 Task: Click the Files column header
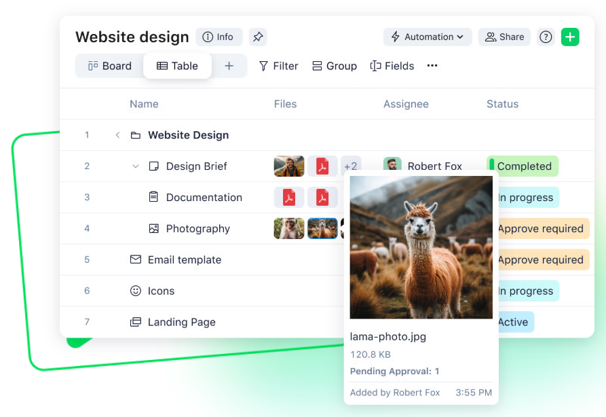coord(285,104)
